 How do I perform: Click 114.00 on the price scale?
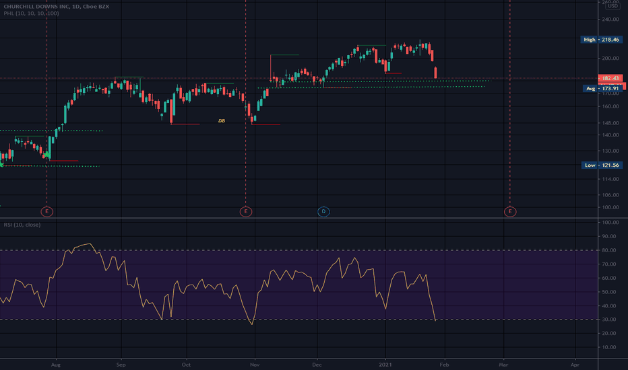pos(610,179)
